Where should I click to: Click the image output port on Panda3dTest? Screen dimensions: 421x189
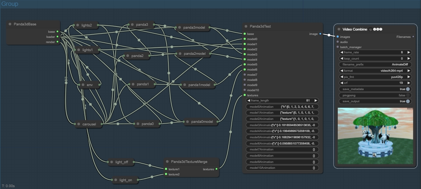click(320, 34)
